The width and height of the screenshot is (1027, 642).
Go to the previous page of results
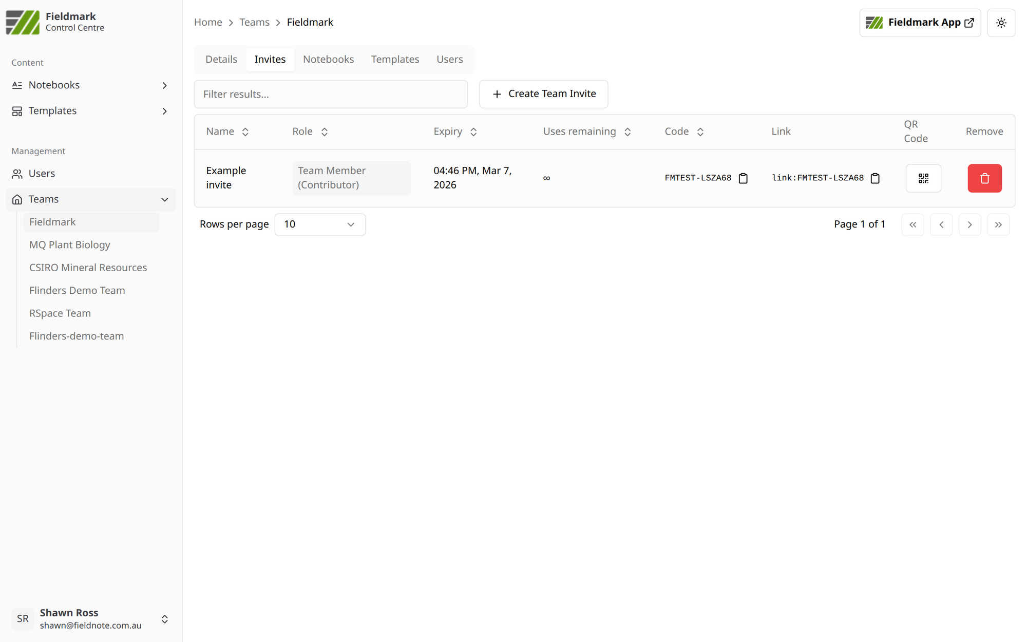(941, 224)
